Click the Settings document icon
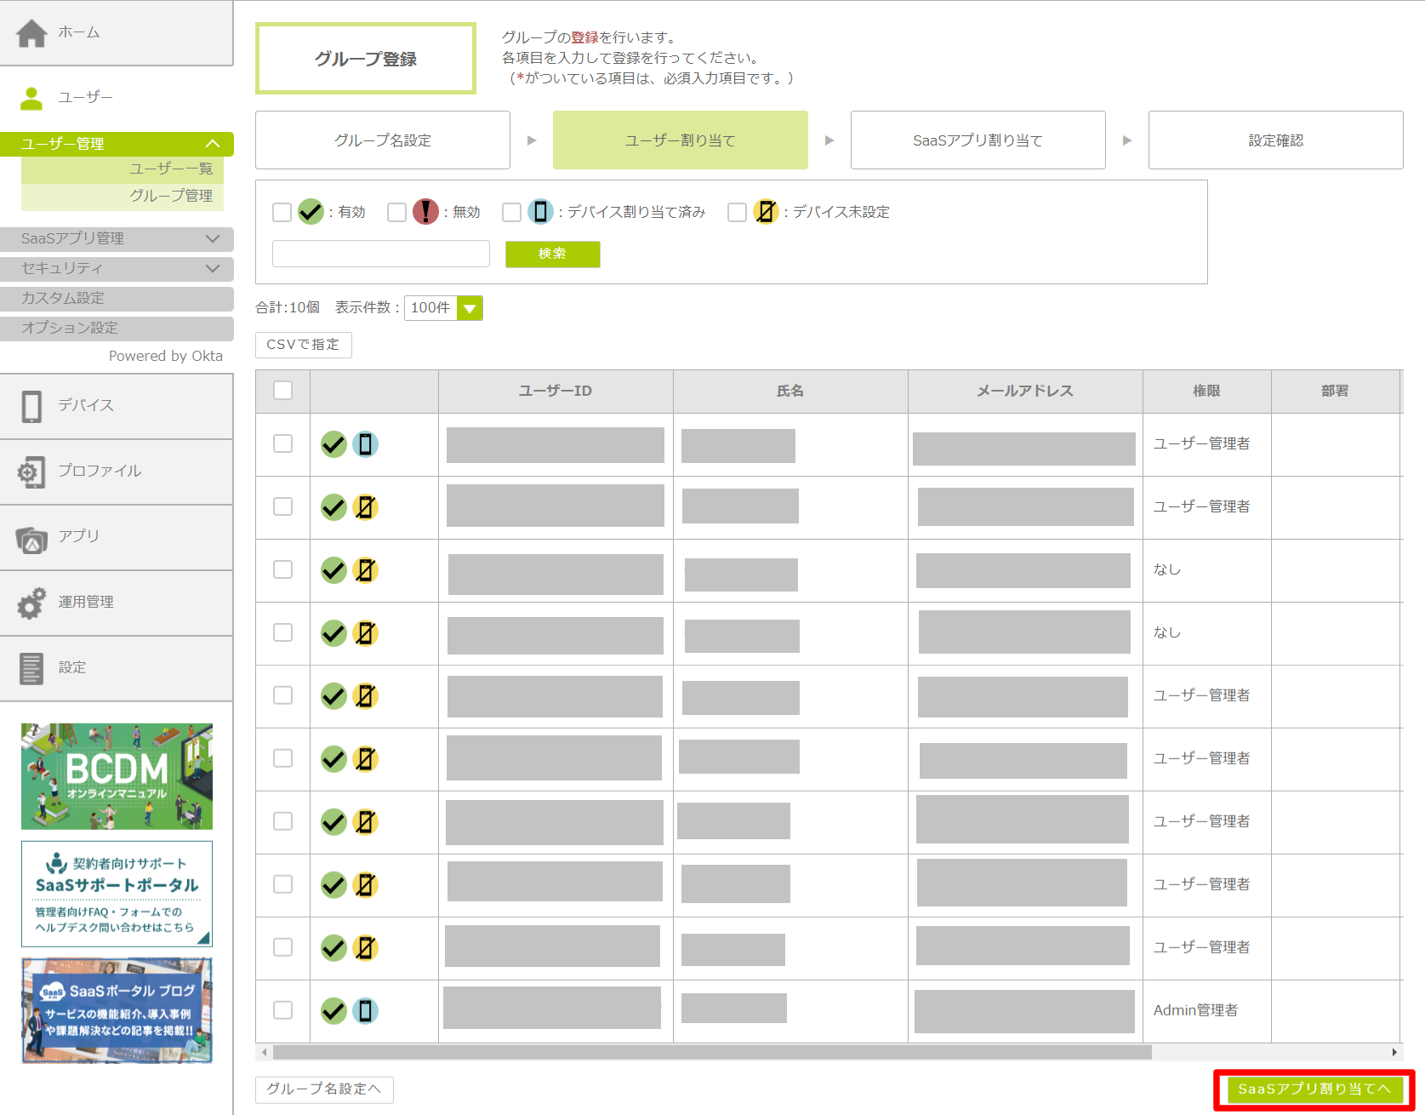 [31, 669]
